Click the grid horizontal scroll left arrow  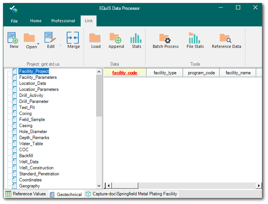pos(108,186)
